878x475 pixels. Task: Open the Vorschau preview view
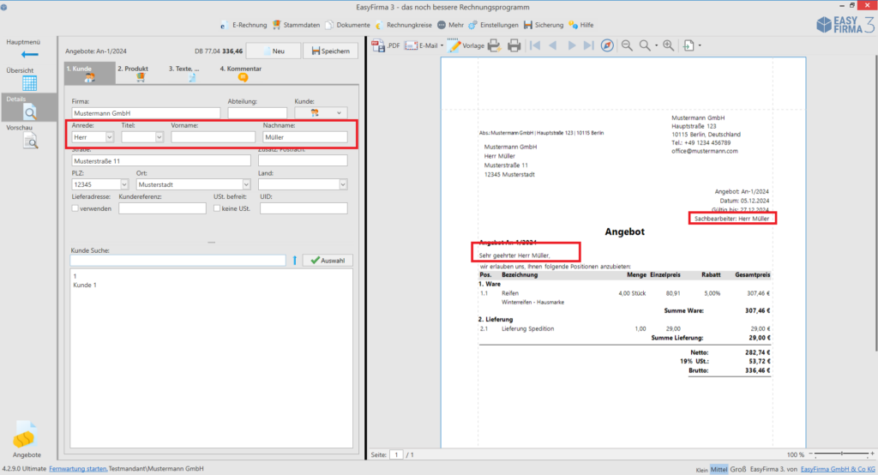30,141
